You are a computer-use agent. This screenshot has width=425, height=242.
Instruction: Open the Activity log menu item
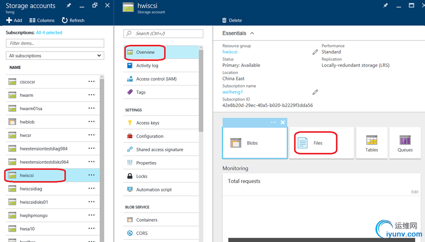coord(161,65)
